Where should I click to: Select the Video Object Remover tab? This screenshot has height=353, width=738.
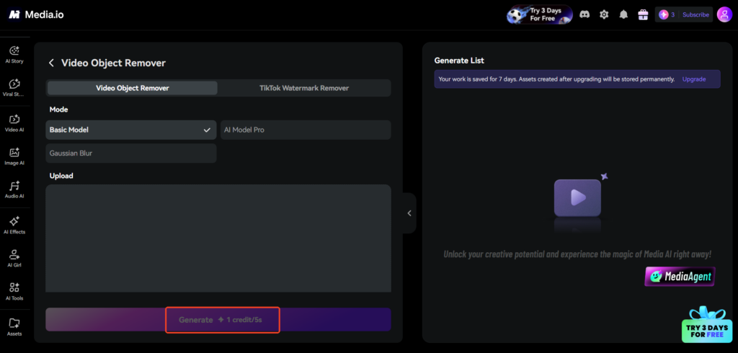[133, 88]
